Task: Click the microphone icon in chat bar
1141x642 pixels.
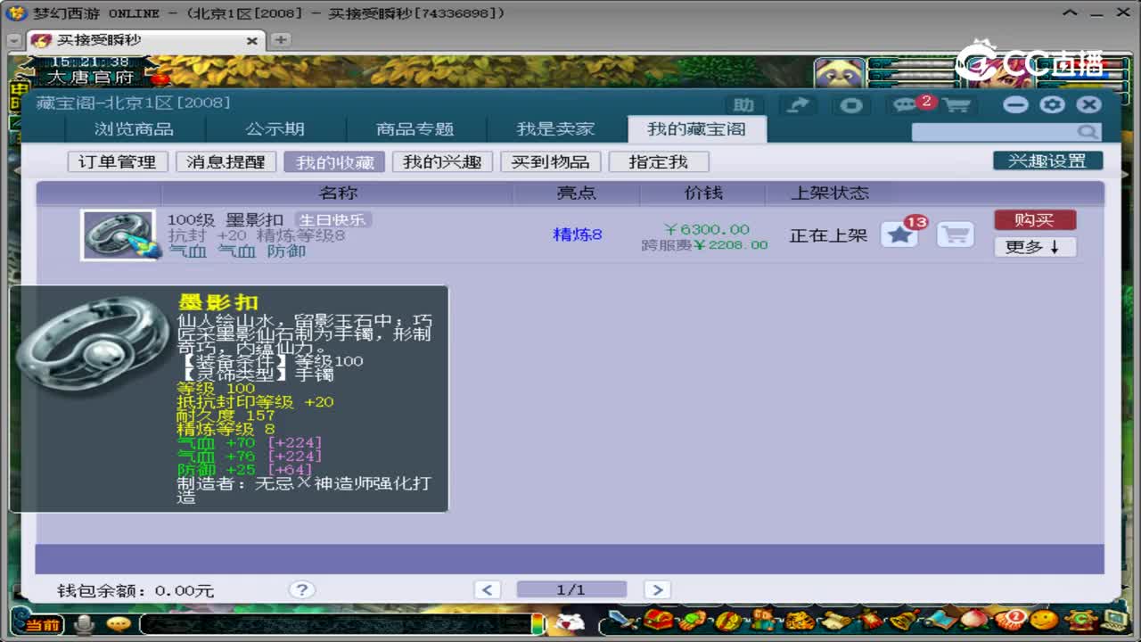Action: 84,624
